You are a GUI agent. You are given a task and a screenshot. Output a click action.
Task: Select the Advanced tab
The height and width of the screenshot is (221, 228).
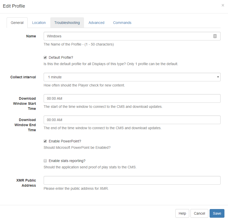tap(96, 23)
